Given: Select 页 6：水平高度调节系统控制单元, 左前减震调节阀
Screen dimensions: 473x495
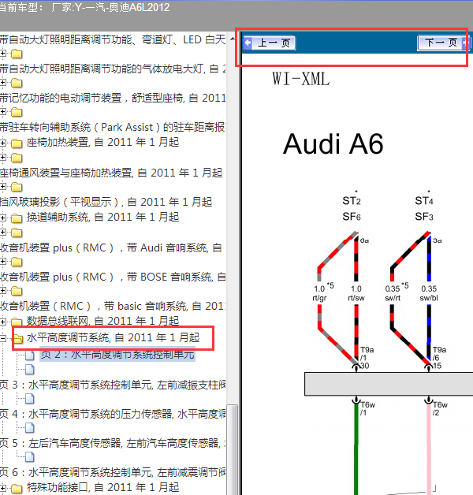Looking at the screenshot, I should click(113, 472).
